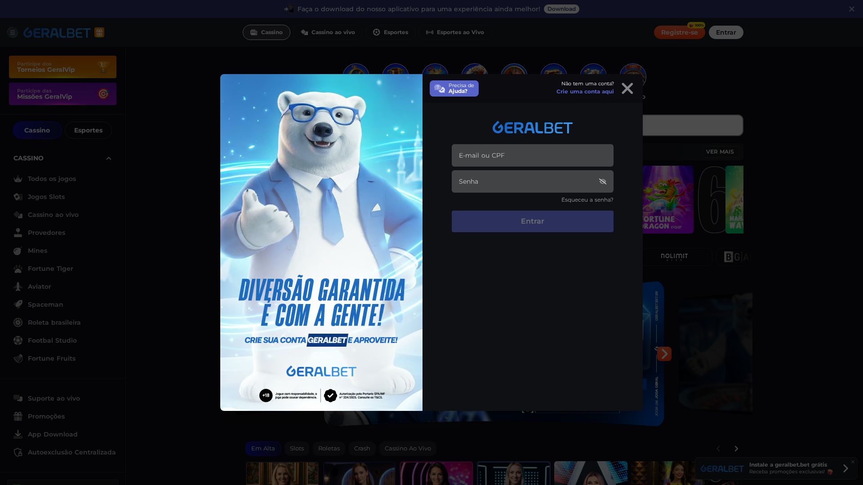This screenshot has height=485, width=863.
Task: Click Cassino ao vivo sidebar icon
Action: pyautogui.click(x=18, y=215)
